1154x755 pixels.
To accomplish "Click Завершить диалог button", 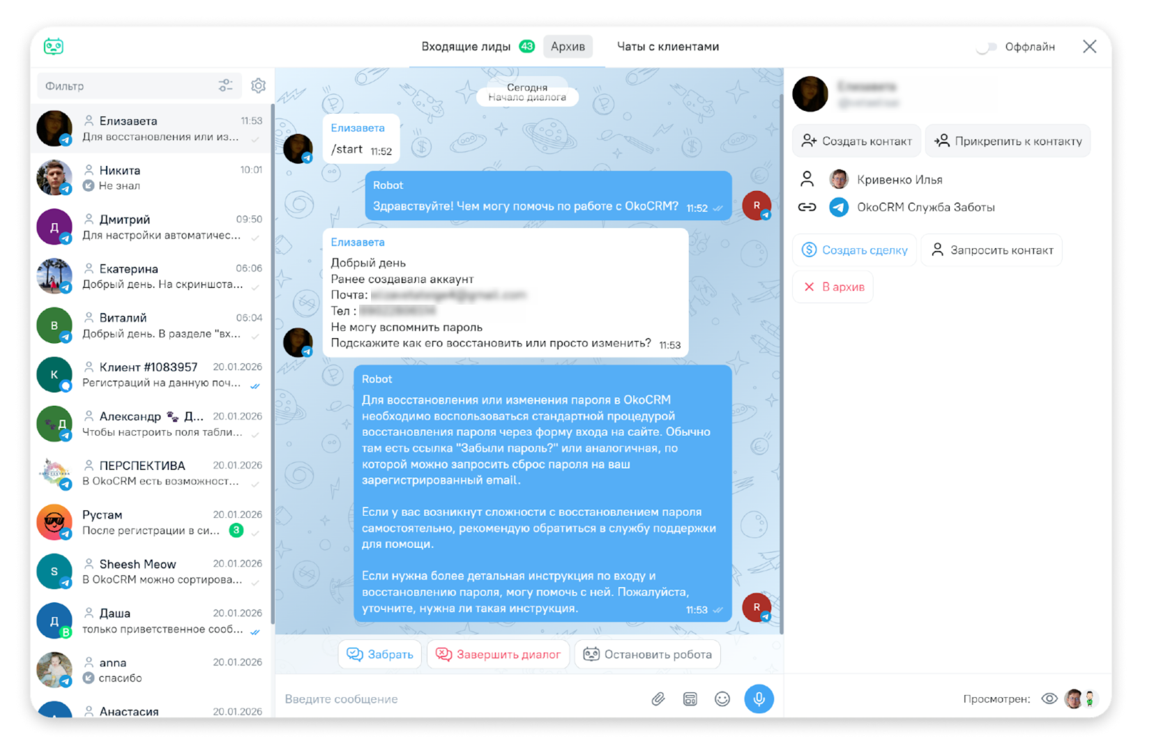I will [498, 654].
